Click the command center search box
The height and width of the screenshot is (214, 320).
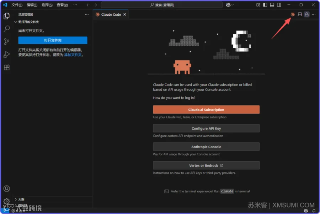[162, 5]
